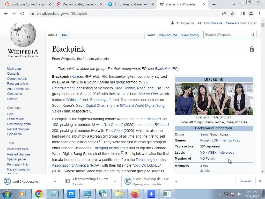Image resolution: width=265 pixels, height=199 pixels.
Task: Open the Recent changes sidebar link
Action: (18, 129)
